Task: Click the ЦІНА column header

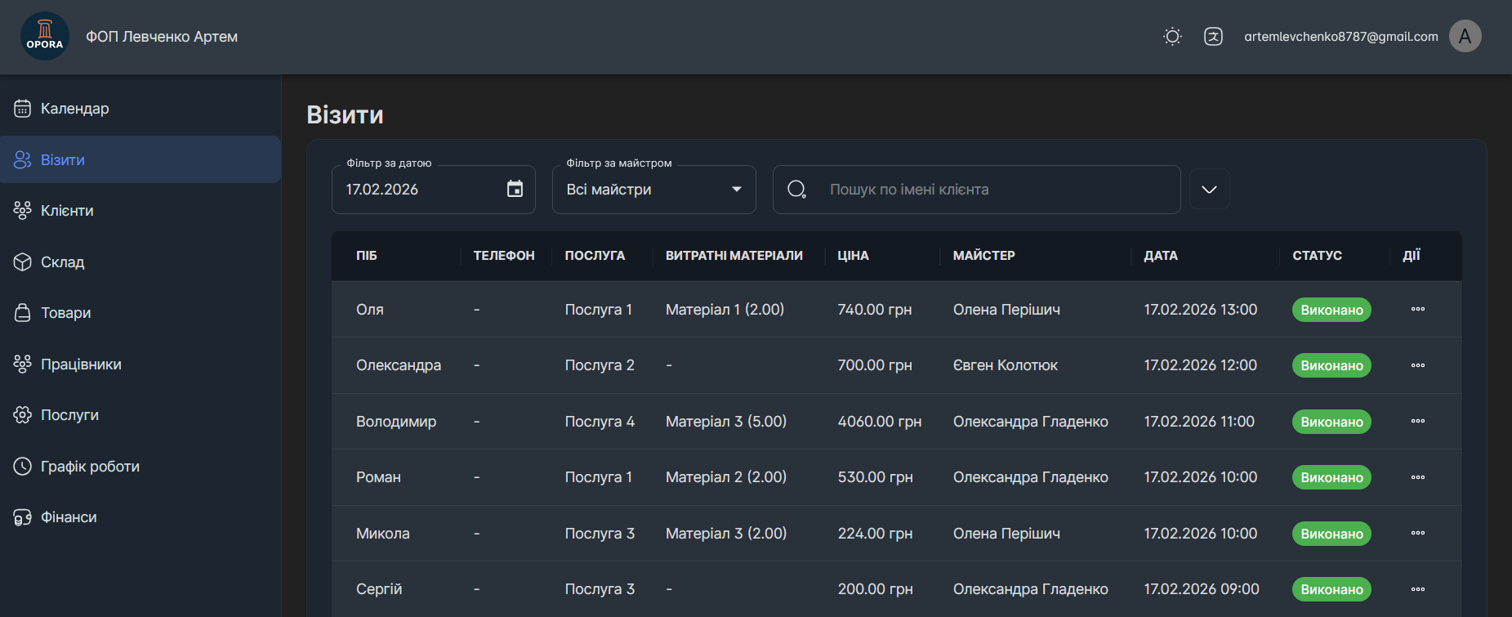Action: (x=853, y=256)
